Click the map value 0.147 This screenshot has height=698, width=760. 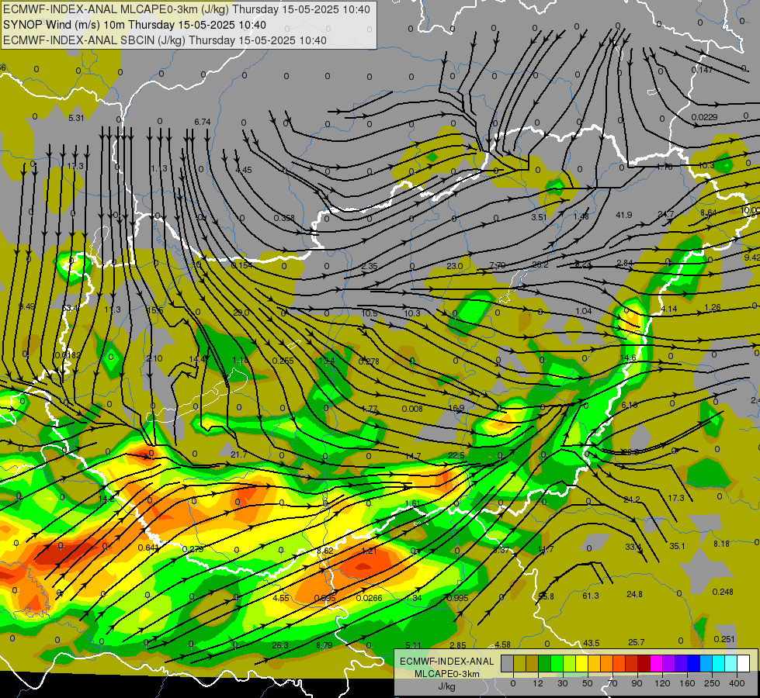click(x=702, y=70)
